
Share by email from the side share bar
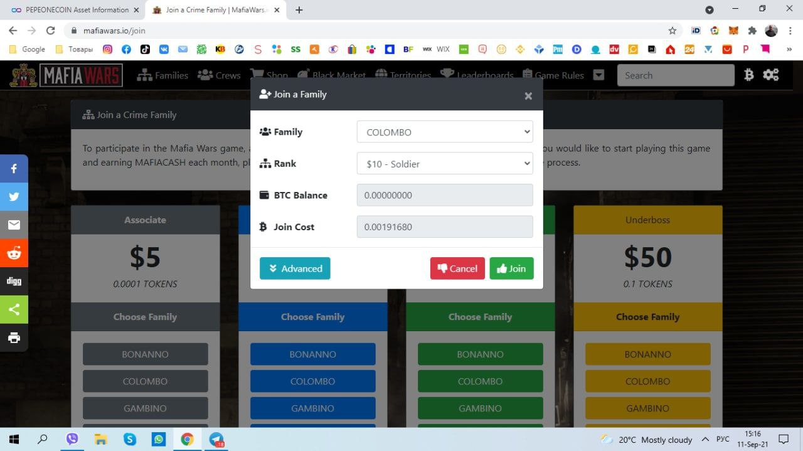14,225
